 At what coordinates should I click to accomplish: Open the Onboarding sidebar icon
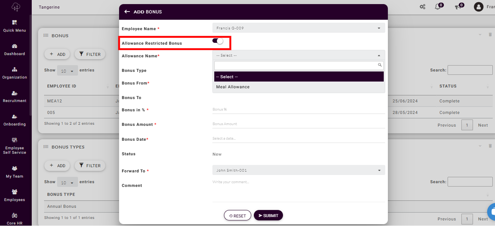15,117
